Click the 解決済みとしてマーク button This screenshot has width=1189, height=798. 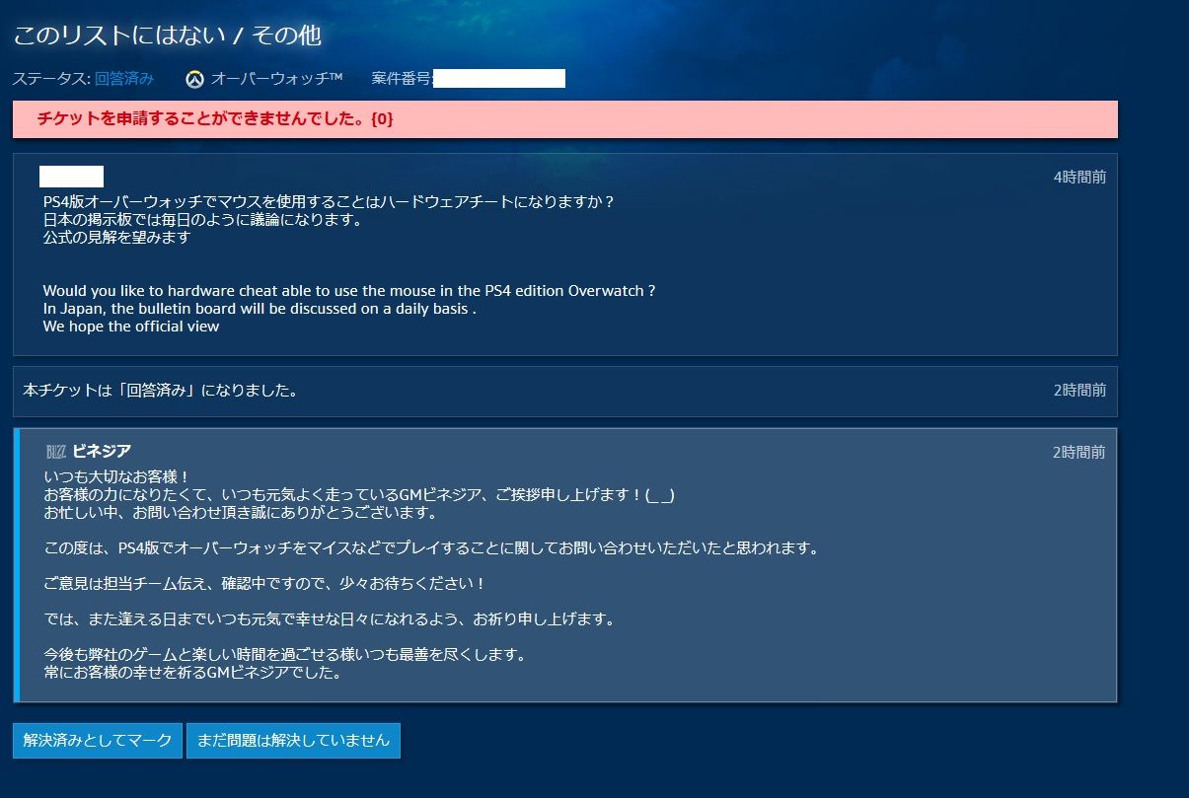pos(97,741)
